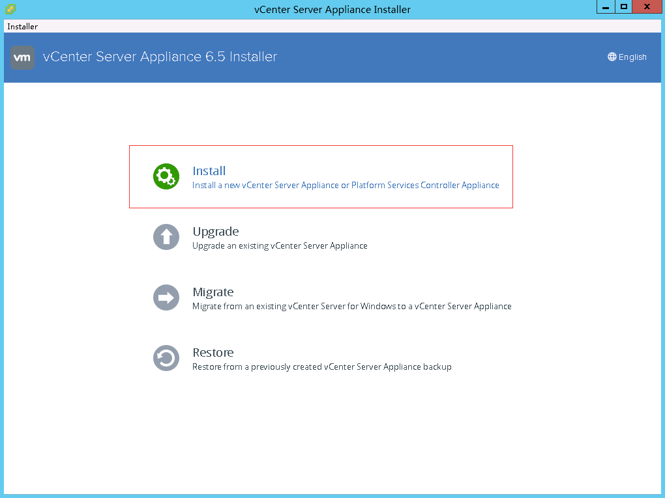Select the Upgrade heading link
This screenshot has height=498, width=665.
click(215, 232)
